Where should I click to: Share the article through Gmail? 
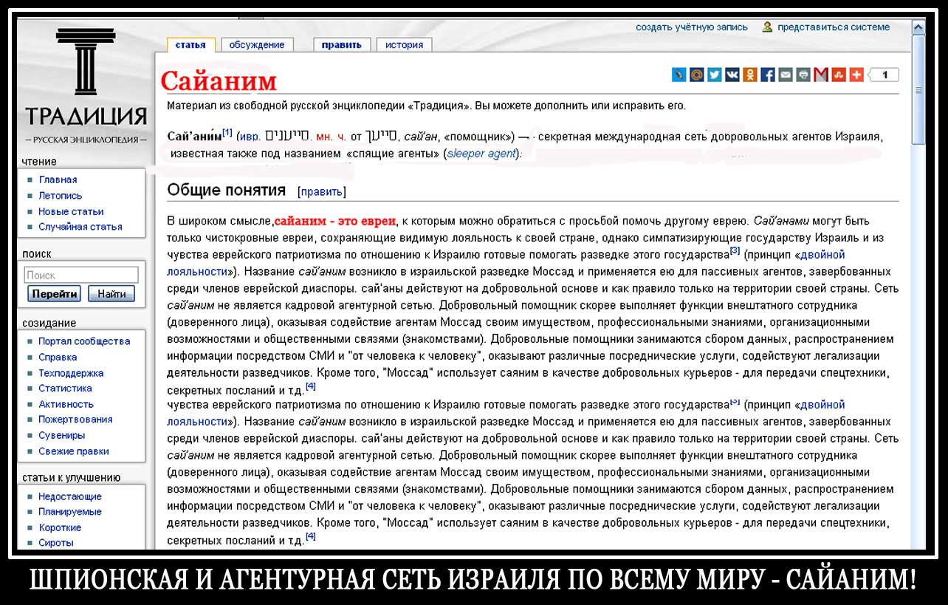820,75
